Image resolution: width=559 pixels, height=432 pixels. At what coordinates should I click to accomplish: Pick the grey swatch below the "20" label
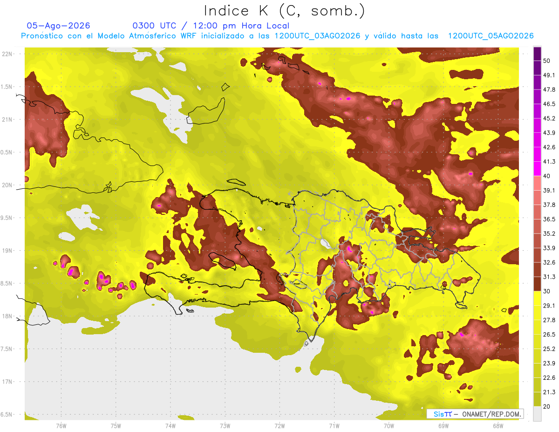tap(537, 414)
